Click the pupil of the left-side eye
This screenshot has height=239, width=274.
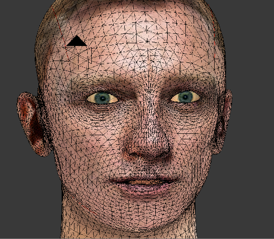point(103,98)
